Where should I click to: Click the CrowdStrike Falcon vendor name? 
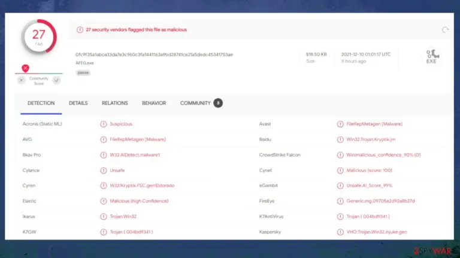(x=280, y=155)
